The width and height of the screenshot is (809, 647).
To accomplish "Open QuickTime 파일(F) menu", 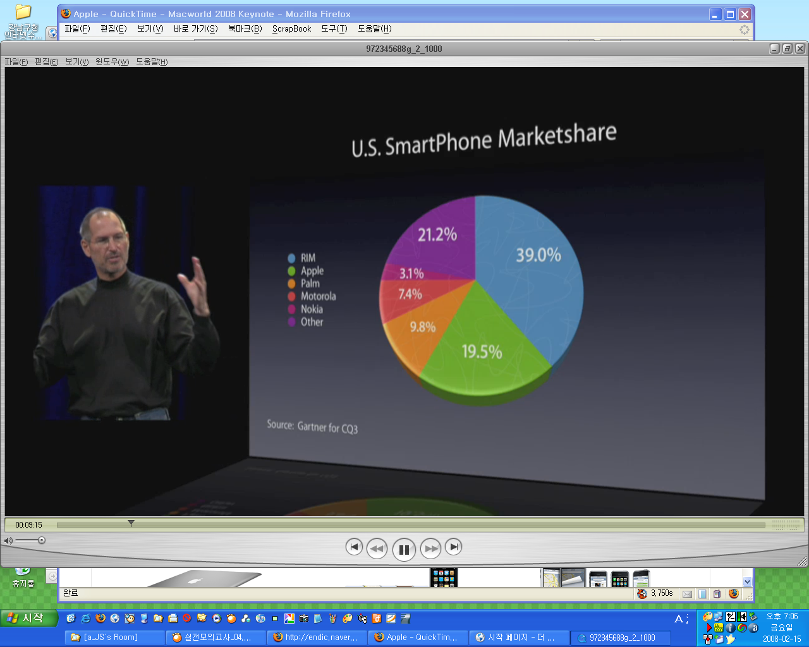I will coord(16,61).
